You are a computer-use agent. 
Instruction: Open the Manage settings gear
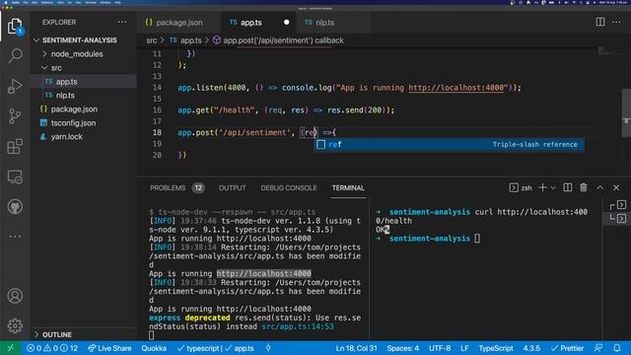point(15,325)
